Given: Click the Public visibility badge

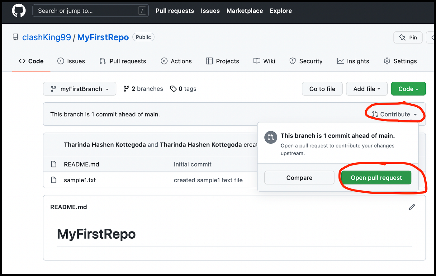Looking at the screenshot, I should pyautogui.click(x=143, y=37).
